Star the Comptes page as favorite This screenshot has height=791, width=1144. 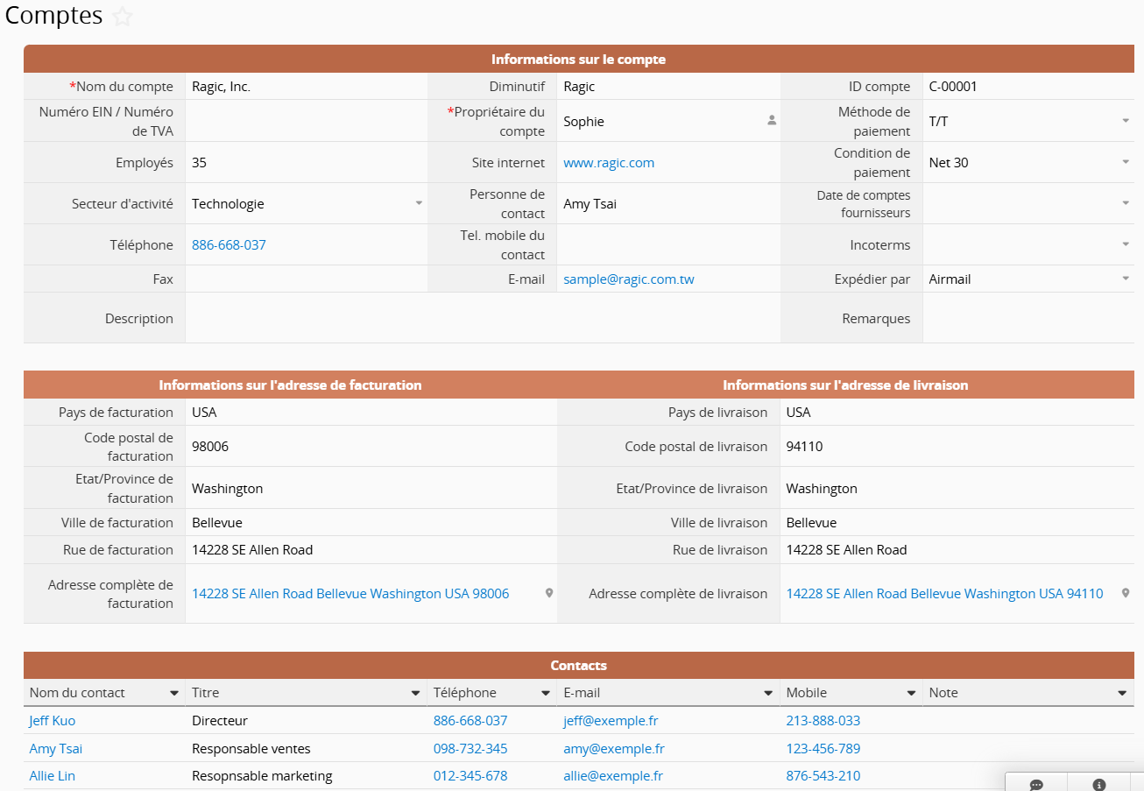coord(124,17)
